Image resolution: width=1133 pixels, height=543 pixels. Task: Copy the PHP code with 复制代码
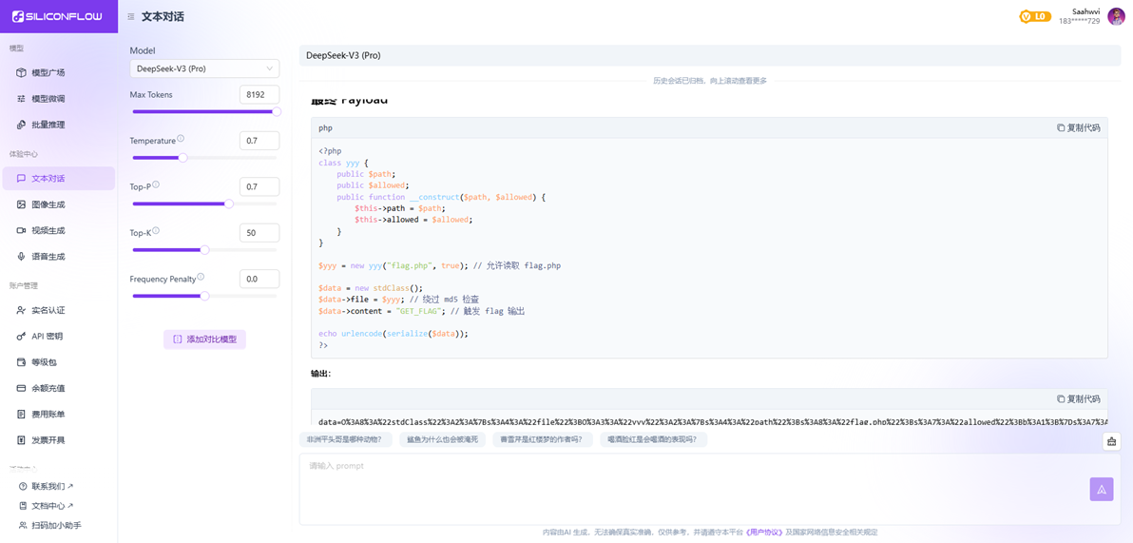coord(1078,127)
